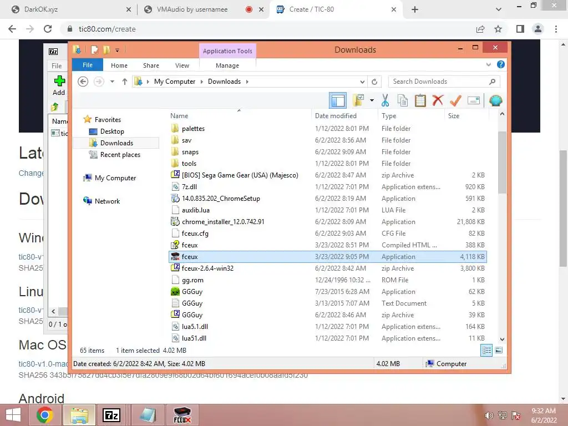Click the Paste clipboard icon
The height and width of the screenshot is (426, 568).
[x=420, y=100]
